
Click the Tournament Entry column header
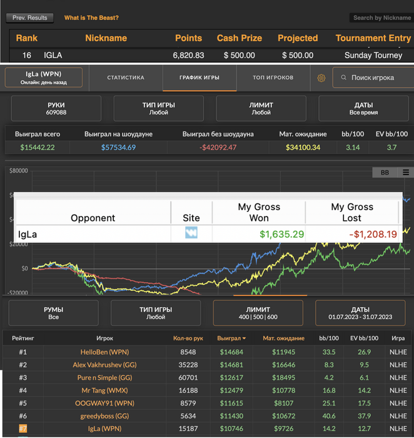[373, 38]
